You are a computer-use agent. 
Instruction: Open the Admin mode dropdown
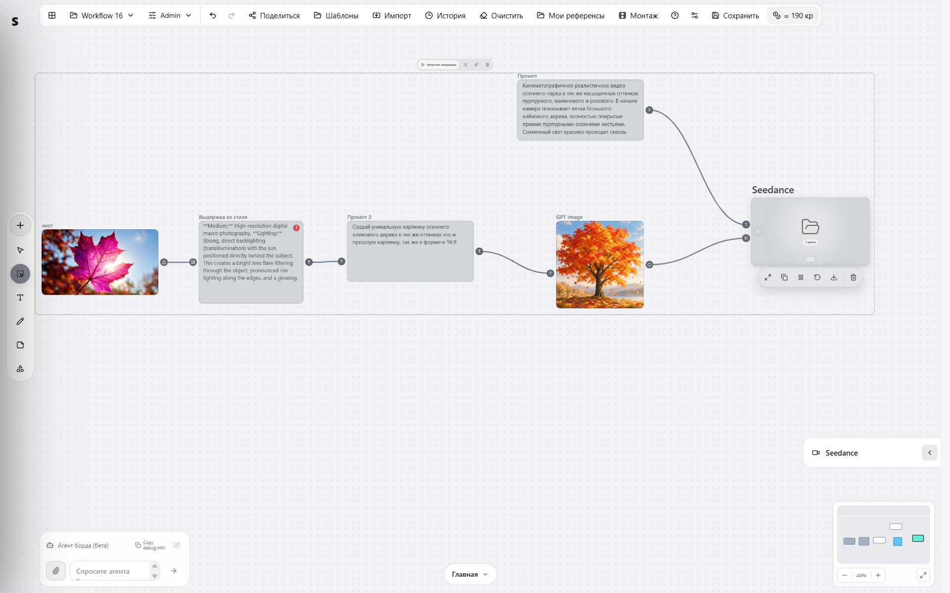(x=170, y=15)
